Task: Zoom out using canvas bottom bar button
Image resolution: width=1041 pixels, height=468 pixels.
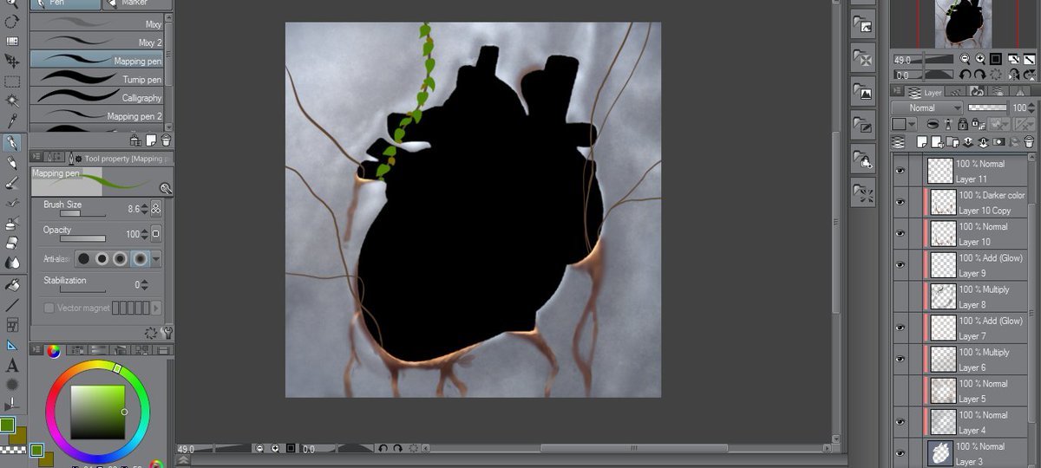Action: pyautogui.click(x=259, y=449)
